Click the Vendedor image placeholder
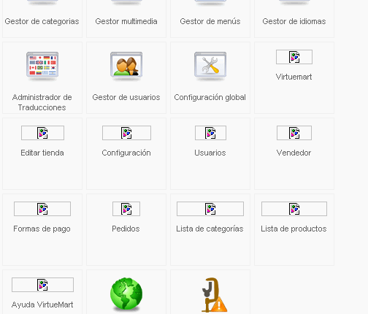This screenshot has width=368, height=314. (x=294, y=133)
